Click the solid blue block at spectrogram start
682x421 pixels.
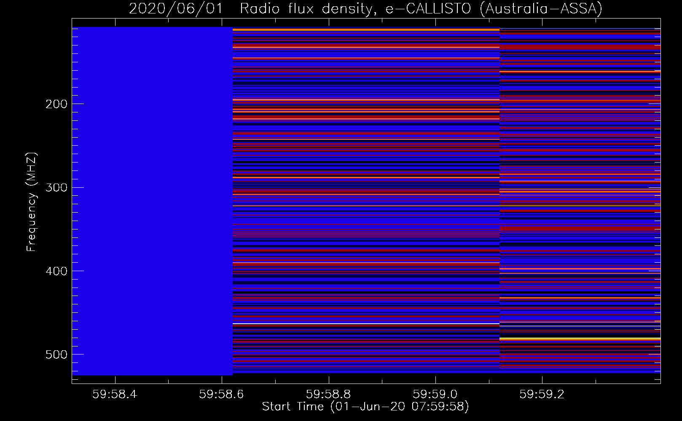[152, 201]
